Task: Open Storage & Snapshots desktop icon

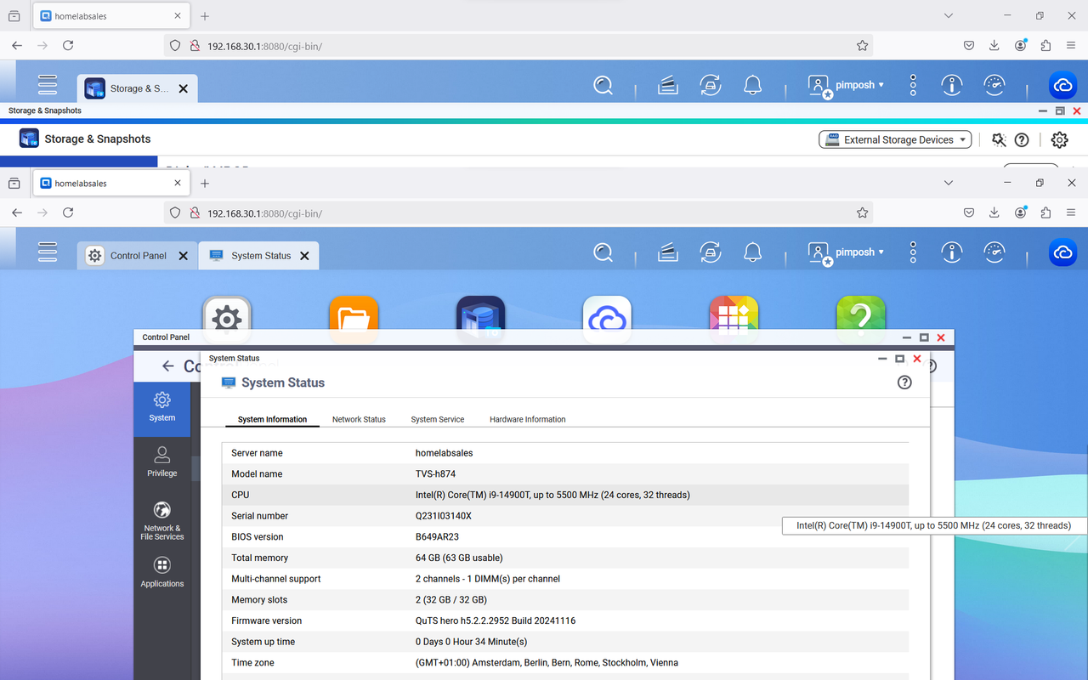Action: point(481,320)
